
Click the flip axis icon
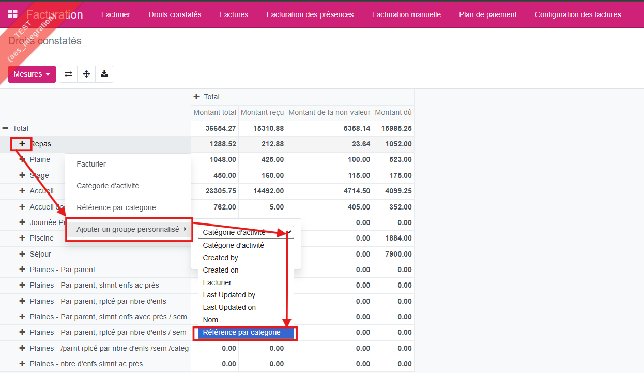(68, 74)
